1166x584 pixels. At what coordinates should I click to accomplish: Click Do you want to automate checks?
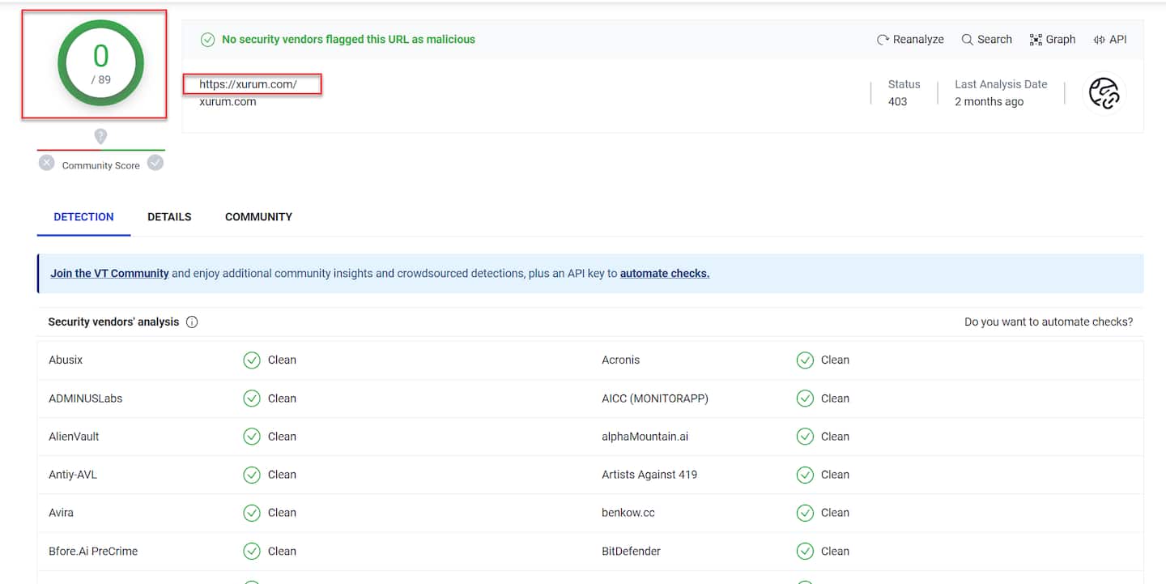coord(1048,322)
